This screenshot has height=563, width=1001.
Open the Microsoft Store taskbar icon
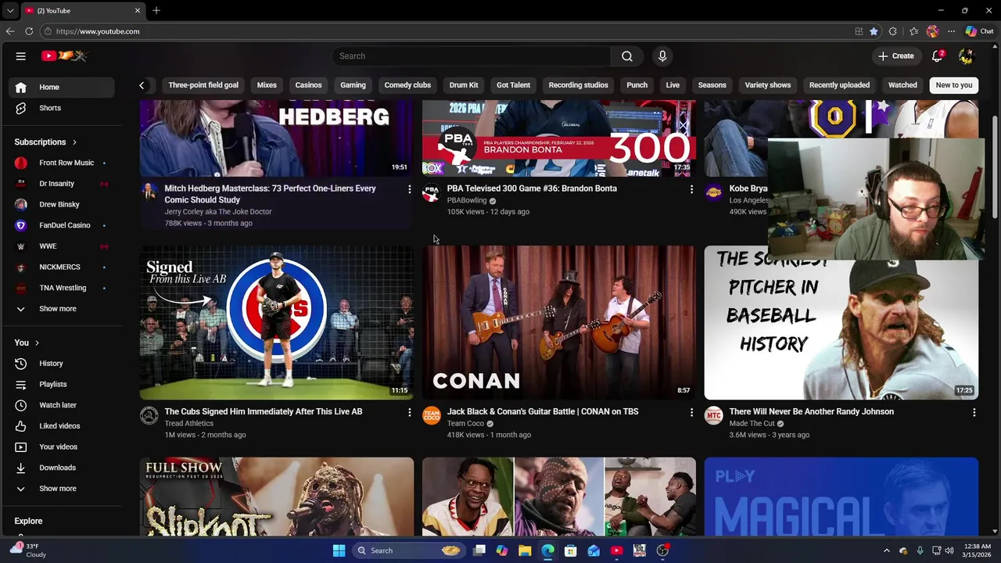pyautogui.click(x=571, y=550)
